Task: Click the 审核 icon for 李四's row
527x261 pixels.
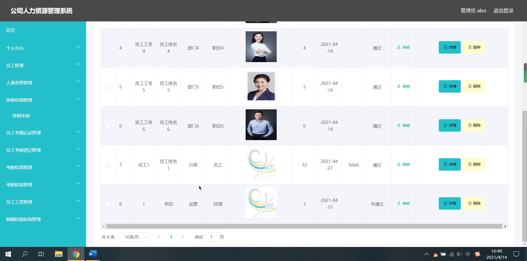Action: (x=399, y=203)
